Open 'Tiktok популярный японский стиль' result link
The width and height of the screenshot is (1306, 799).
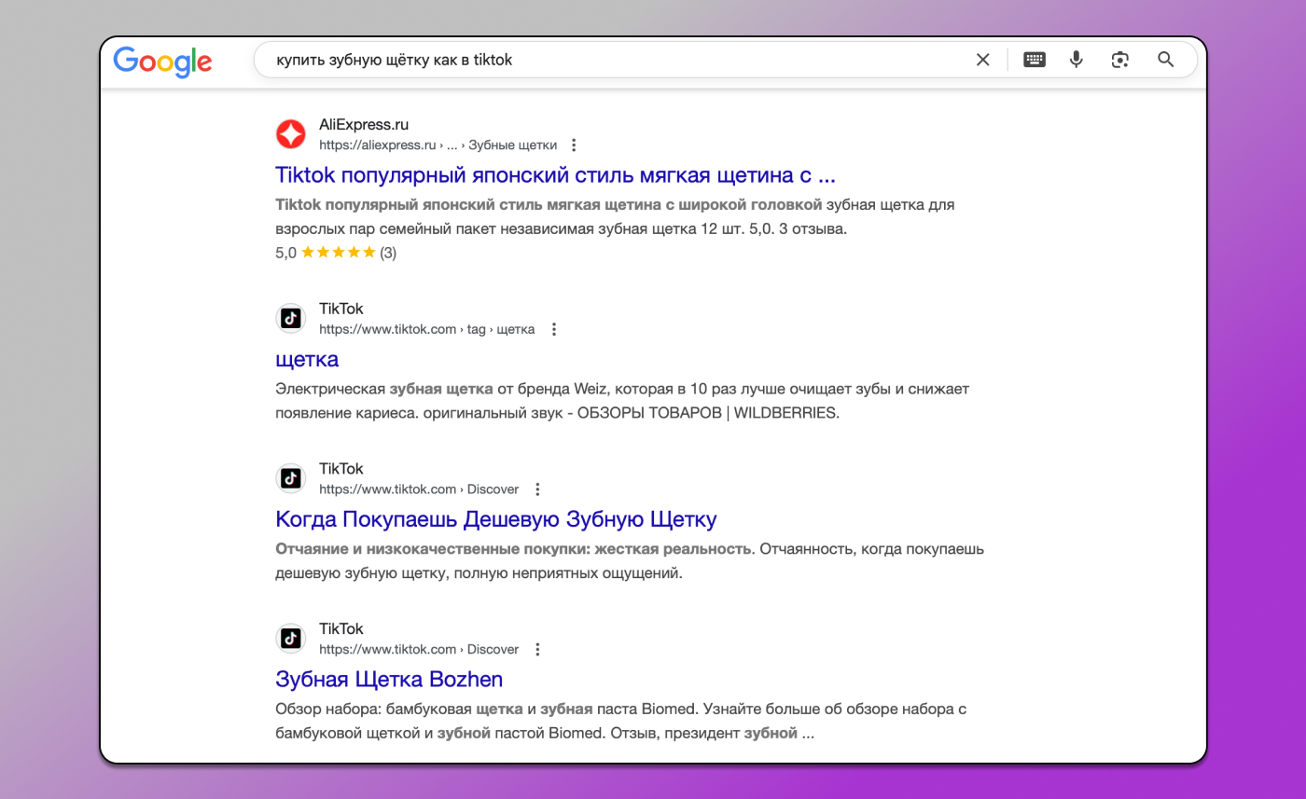point(554,174)
